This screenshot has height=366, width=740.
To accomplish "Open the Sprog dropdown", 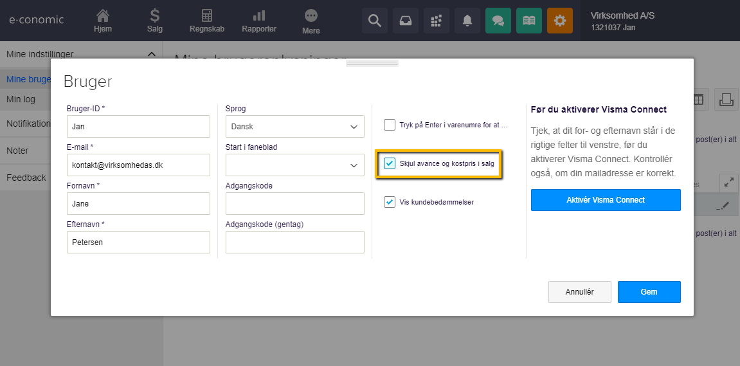I will [294, 127].
